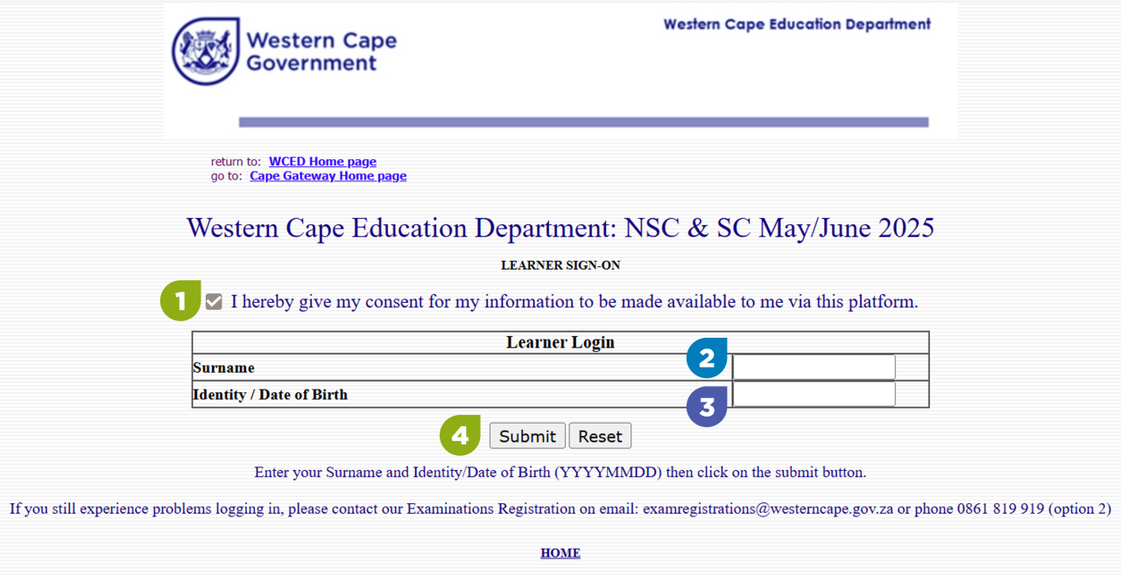The width and height of the screenshot is (1121, 575).
Task: Focus the Identity / Date of Birth field
Action: [814, 394]
